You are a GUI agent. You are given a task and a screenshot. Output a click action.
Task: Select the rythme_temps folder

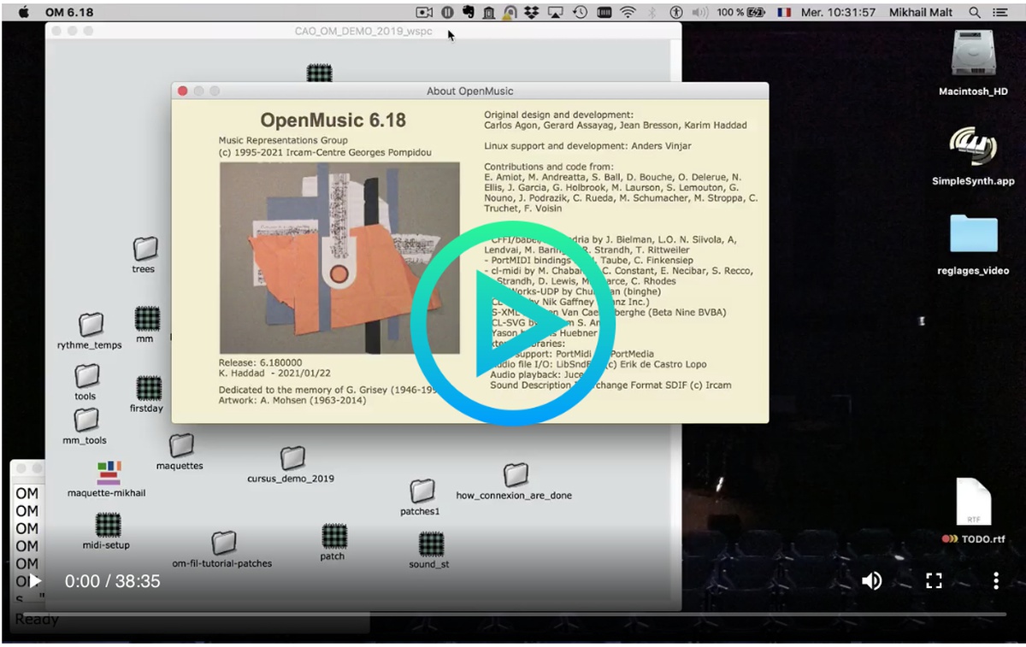(90, 331)
